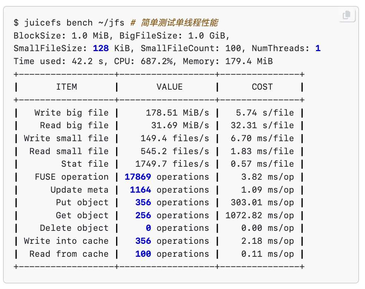Click the 'Read from cache' row label
The width and height of the screenshot is (365, 289).
[x=69, y=254]
